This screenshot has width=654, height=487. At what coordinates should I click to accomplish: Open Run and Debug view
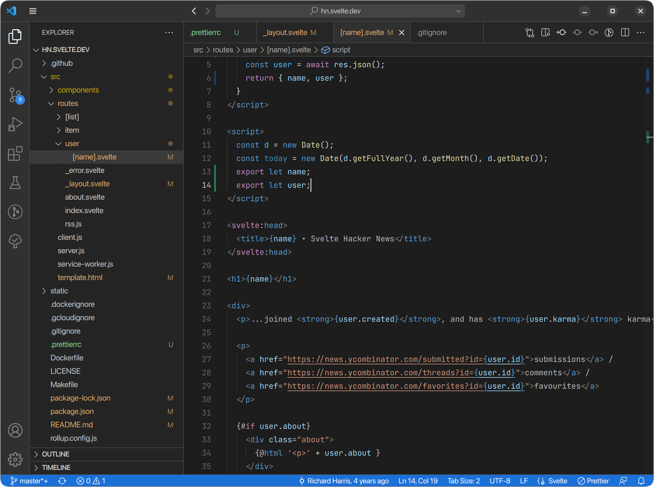(x=15, y=124)
